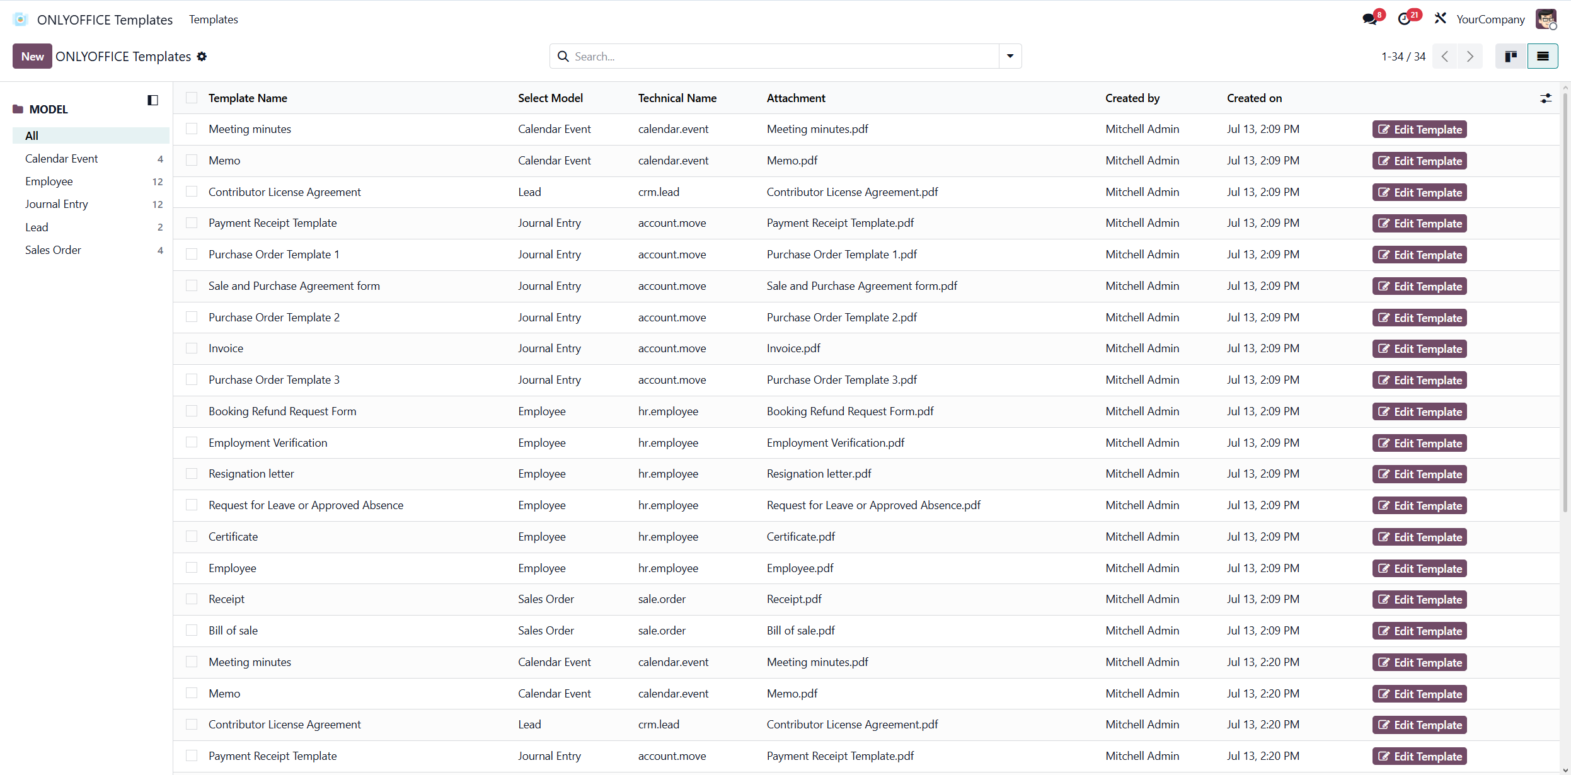Select All in the model filter
Image resolution: width=1571 pixels, height=775 pixels.
click(x=91, y=135)
